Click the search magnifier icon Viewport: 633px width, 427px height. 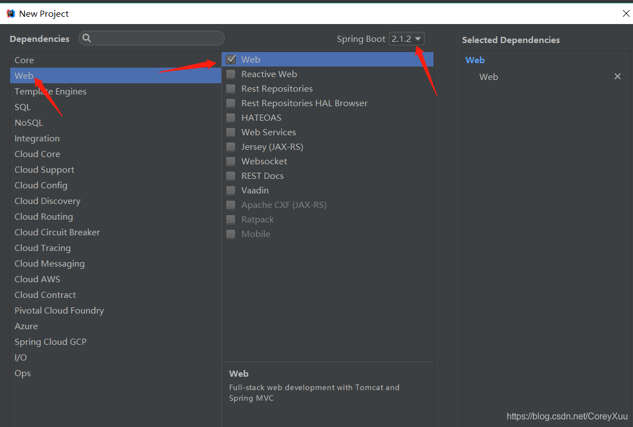(87, 38)
